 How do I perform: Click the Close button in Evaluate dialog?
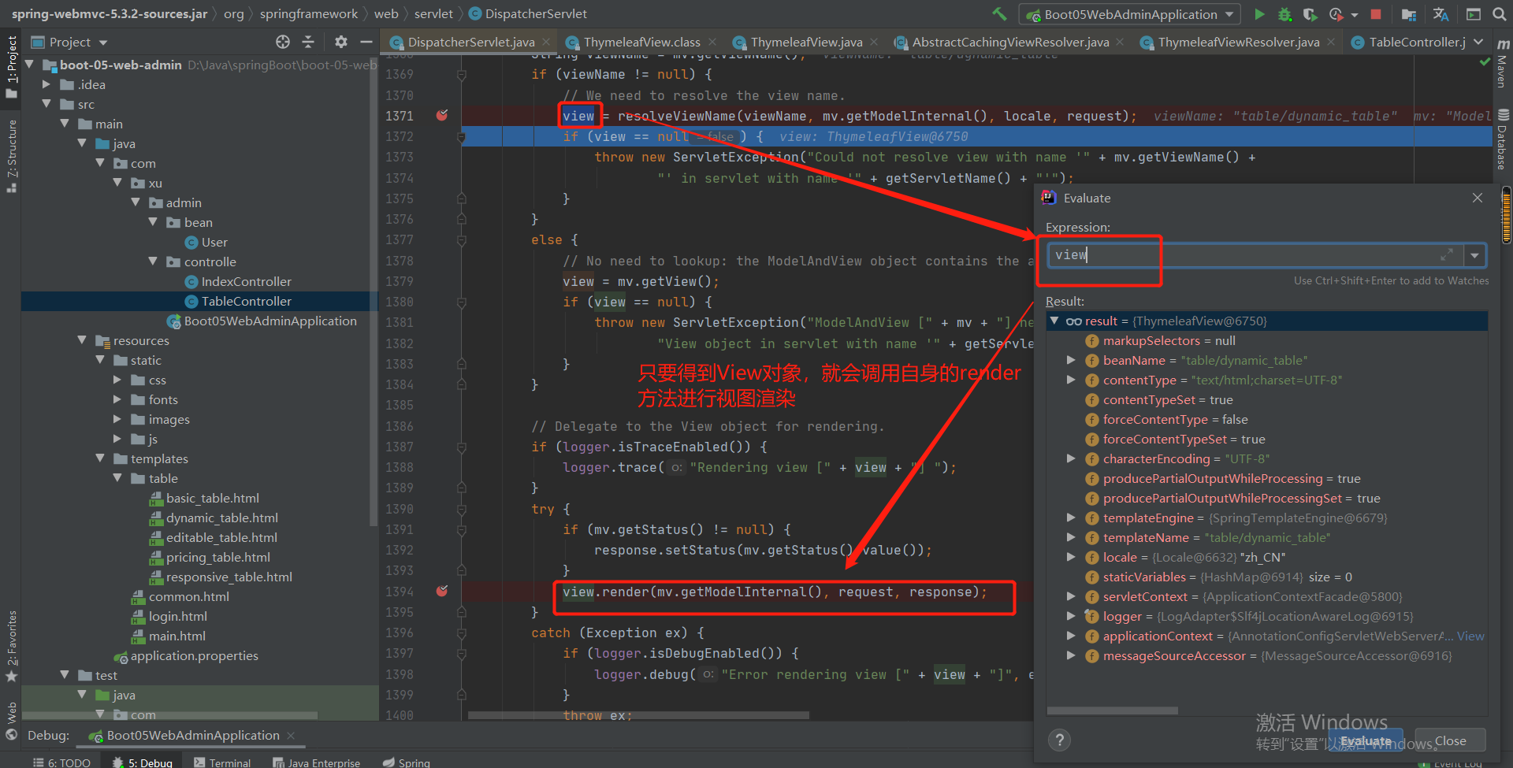click(1450, 740)
